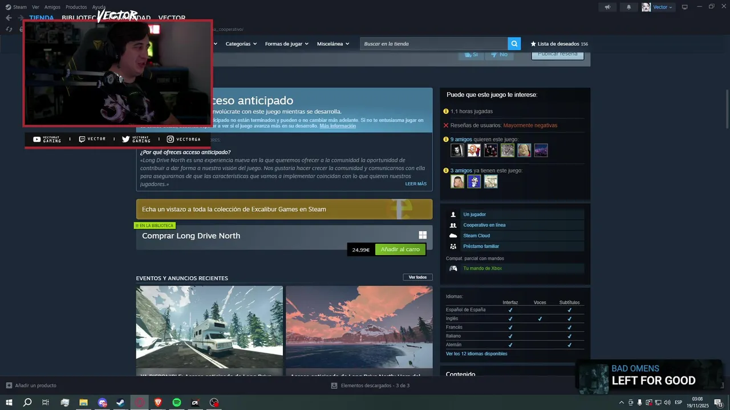Click the 24,99€ price label

361,250
